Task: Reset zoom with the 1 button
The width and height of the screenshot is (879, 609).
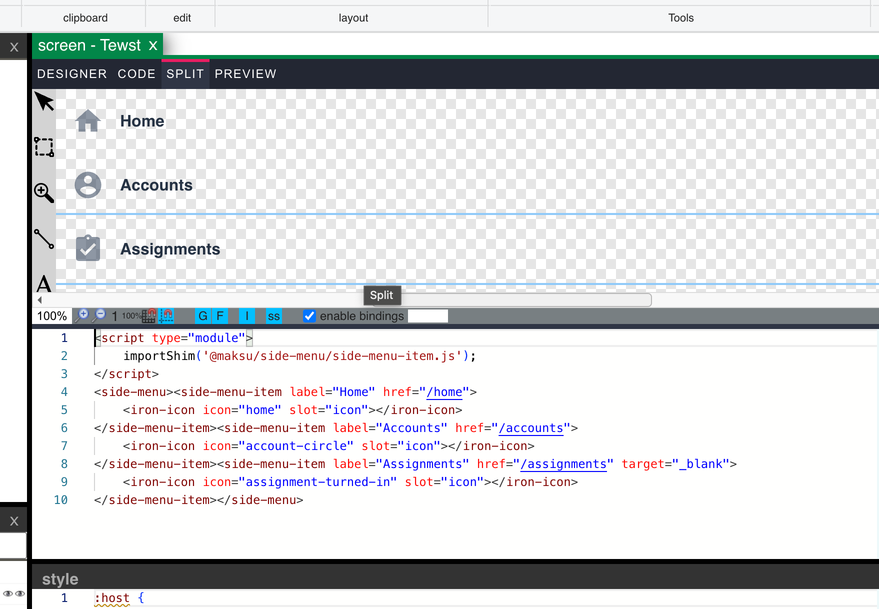Action: pyautogui.click(x=114, y=316)
